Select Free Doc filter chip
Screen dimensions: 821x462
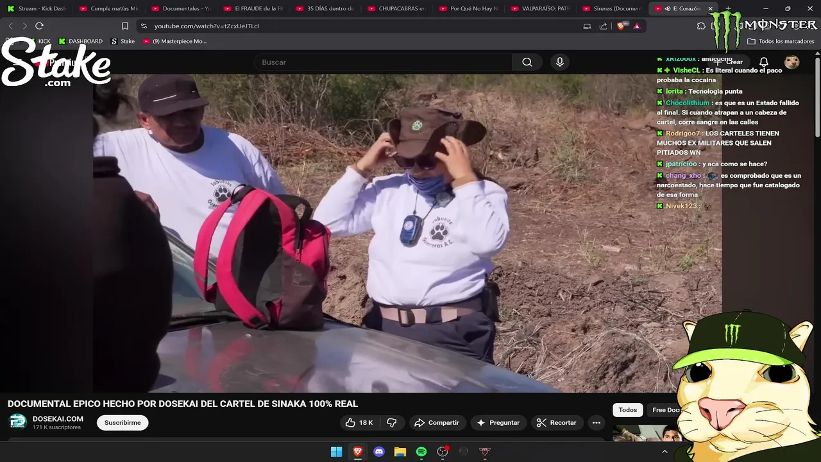(666, 410)
